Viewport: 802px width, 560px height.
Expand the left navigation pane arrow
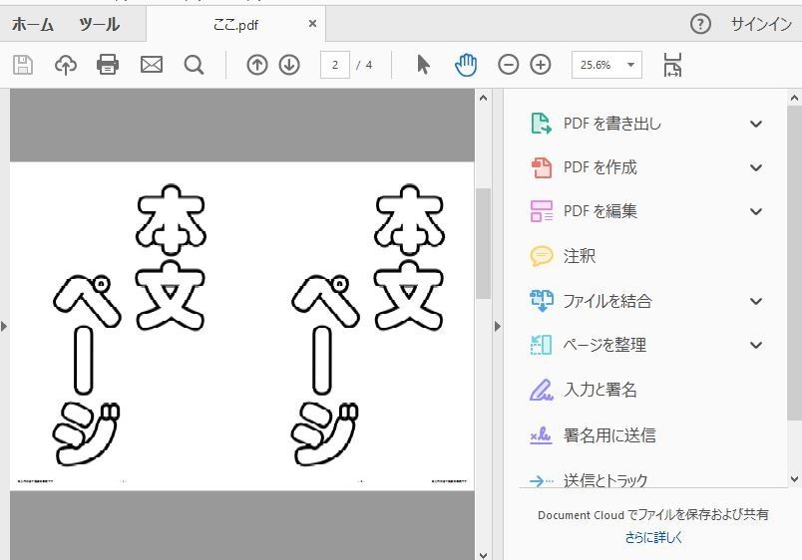4,326
